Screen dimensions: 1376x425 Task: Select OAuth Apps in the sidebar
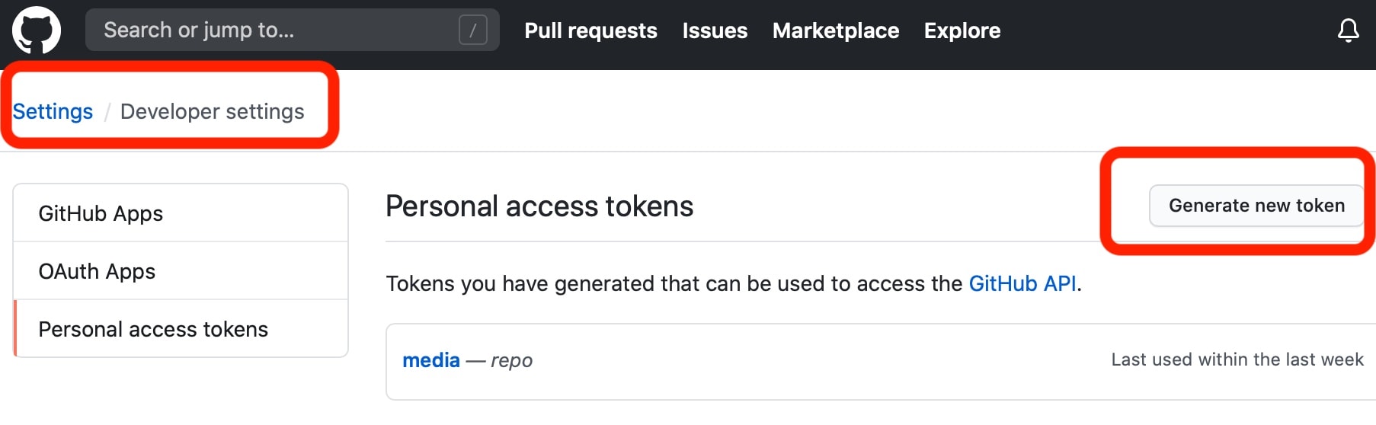(181, 271)
